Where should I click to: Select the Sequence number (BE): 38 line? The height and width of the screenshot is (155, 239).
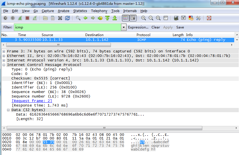[x=49, y=92]
